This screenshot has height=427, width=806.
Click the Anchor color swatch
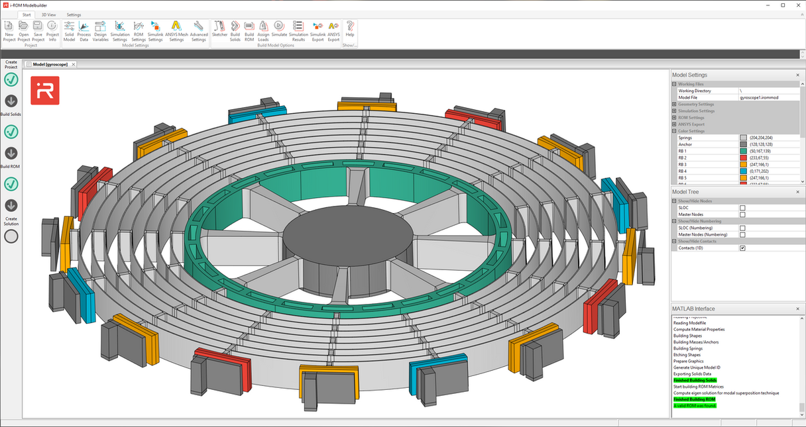point(743,144)
